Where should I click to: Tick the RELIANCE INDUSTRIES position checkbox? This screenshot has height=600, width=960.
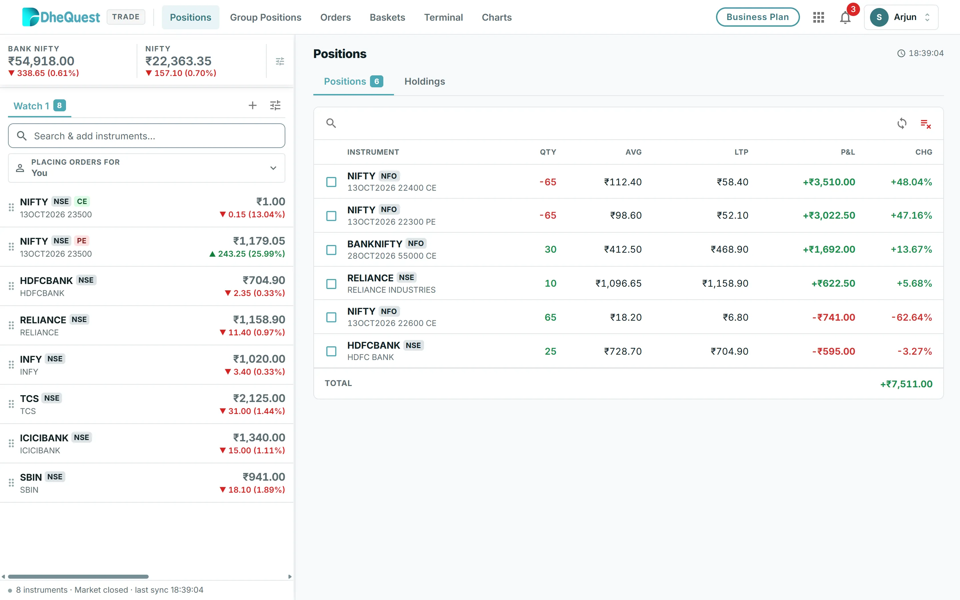click(x=331, y=284)
